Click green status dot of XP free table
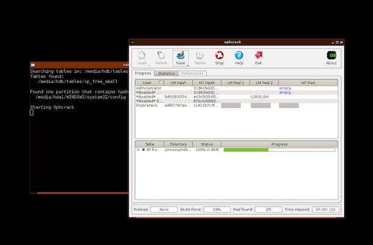The width and height of the screenshot is (373, 245). (144, 150)
